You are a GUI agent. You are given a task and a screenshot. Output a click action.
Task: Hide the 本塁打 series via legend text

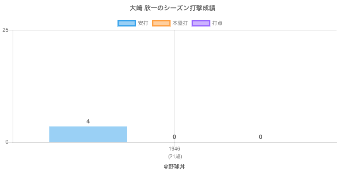180,23
